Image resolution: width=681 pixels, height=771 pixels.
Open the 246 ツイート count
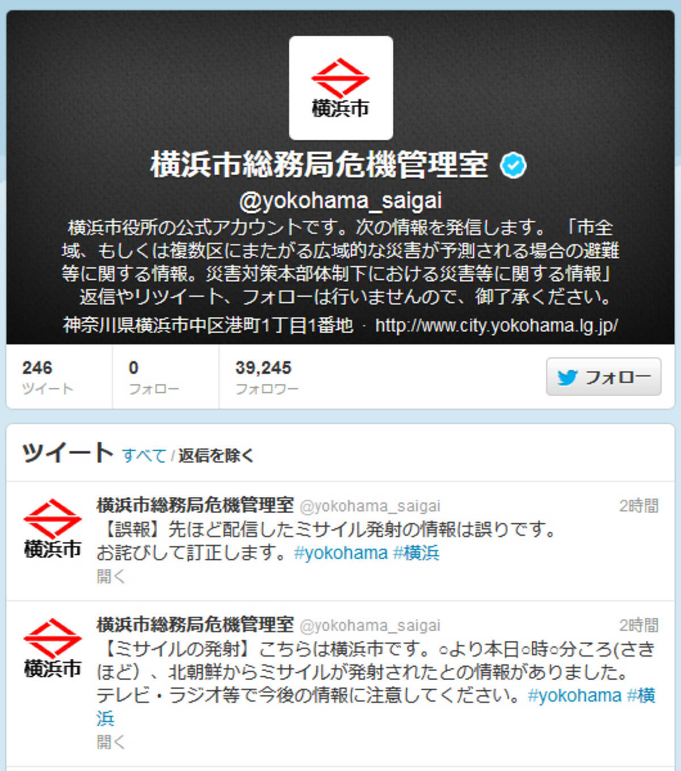pos(48,377)
